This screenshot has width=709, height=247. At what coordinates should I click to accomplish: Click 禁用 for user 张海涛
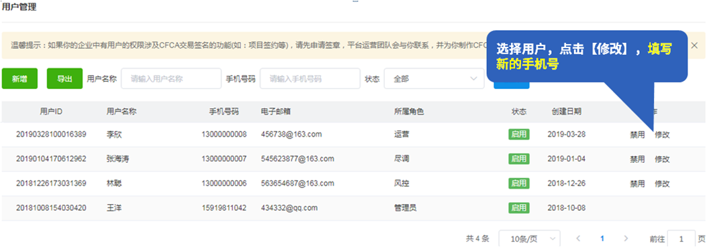(x=638, y=159)
